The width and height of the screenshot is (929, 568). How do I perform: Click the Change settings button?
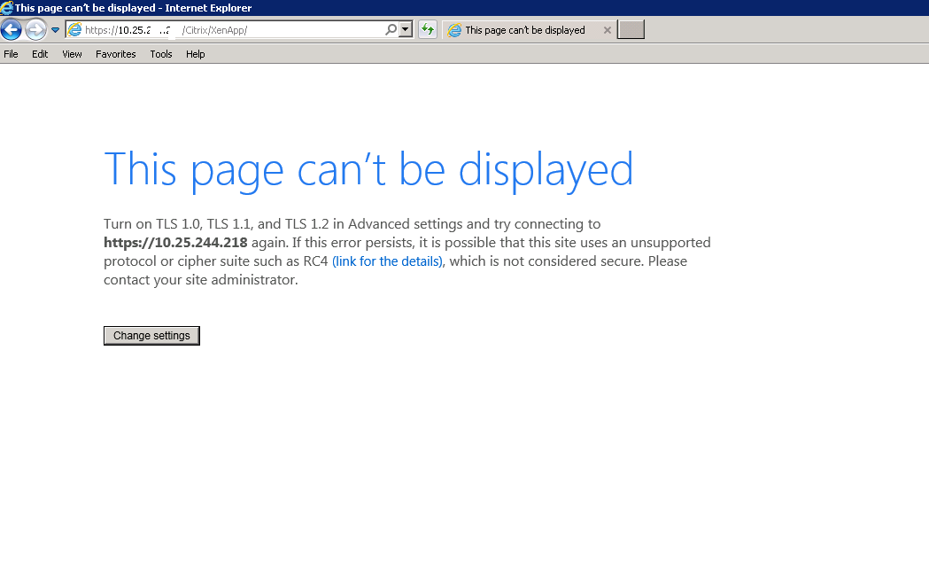151,336
